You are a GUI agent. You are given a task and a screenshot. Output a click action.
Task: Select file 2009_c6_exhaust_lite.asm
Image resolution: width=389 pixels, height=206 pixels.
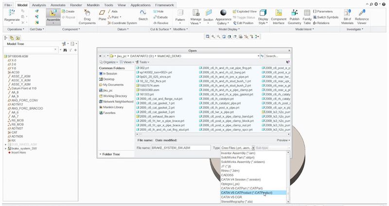(x=155, y=116)
